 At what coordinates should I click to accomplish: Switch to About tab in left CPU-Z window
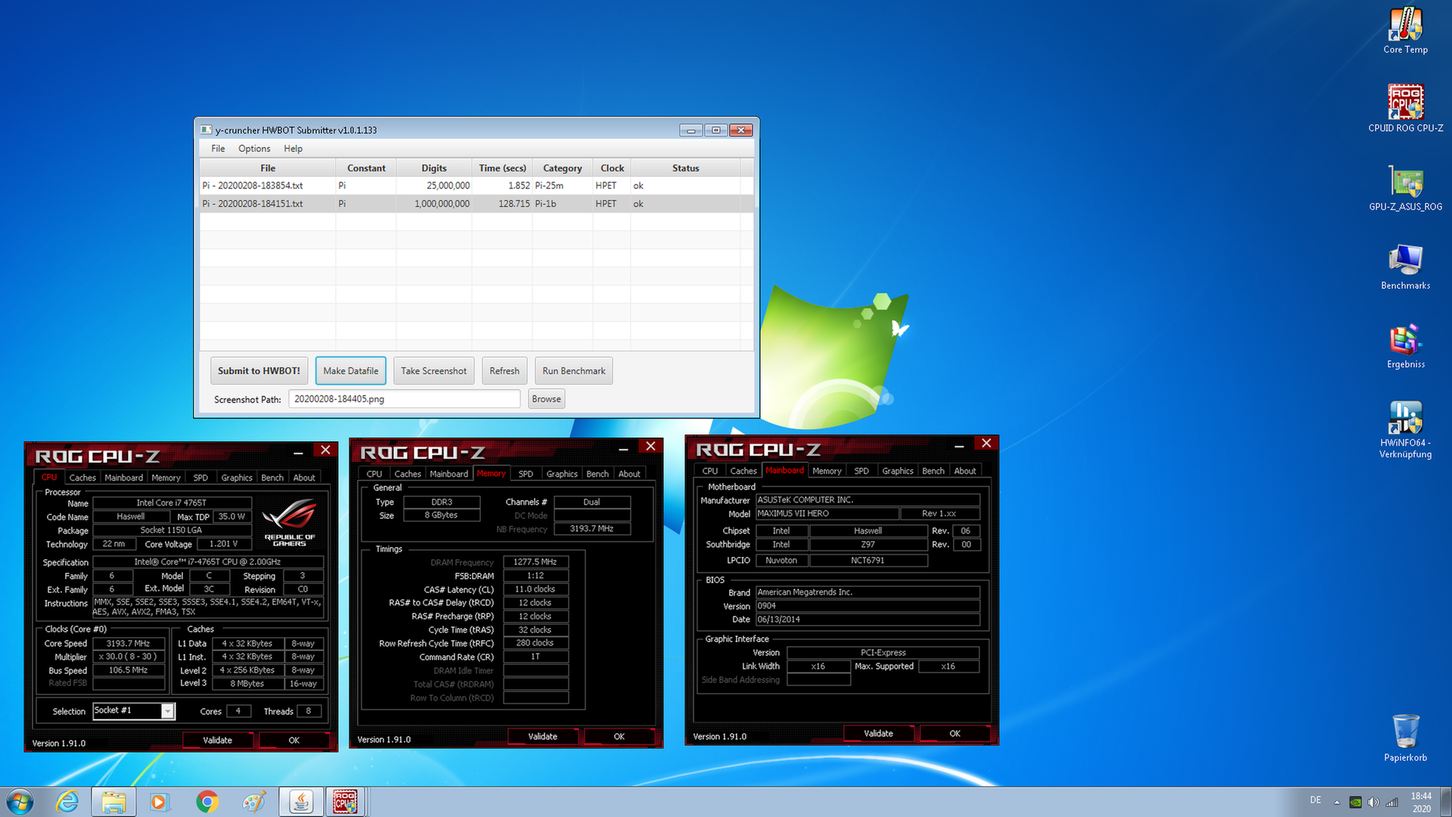click(304, 478)
